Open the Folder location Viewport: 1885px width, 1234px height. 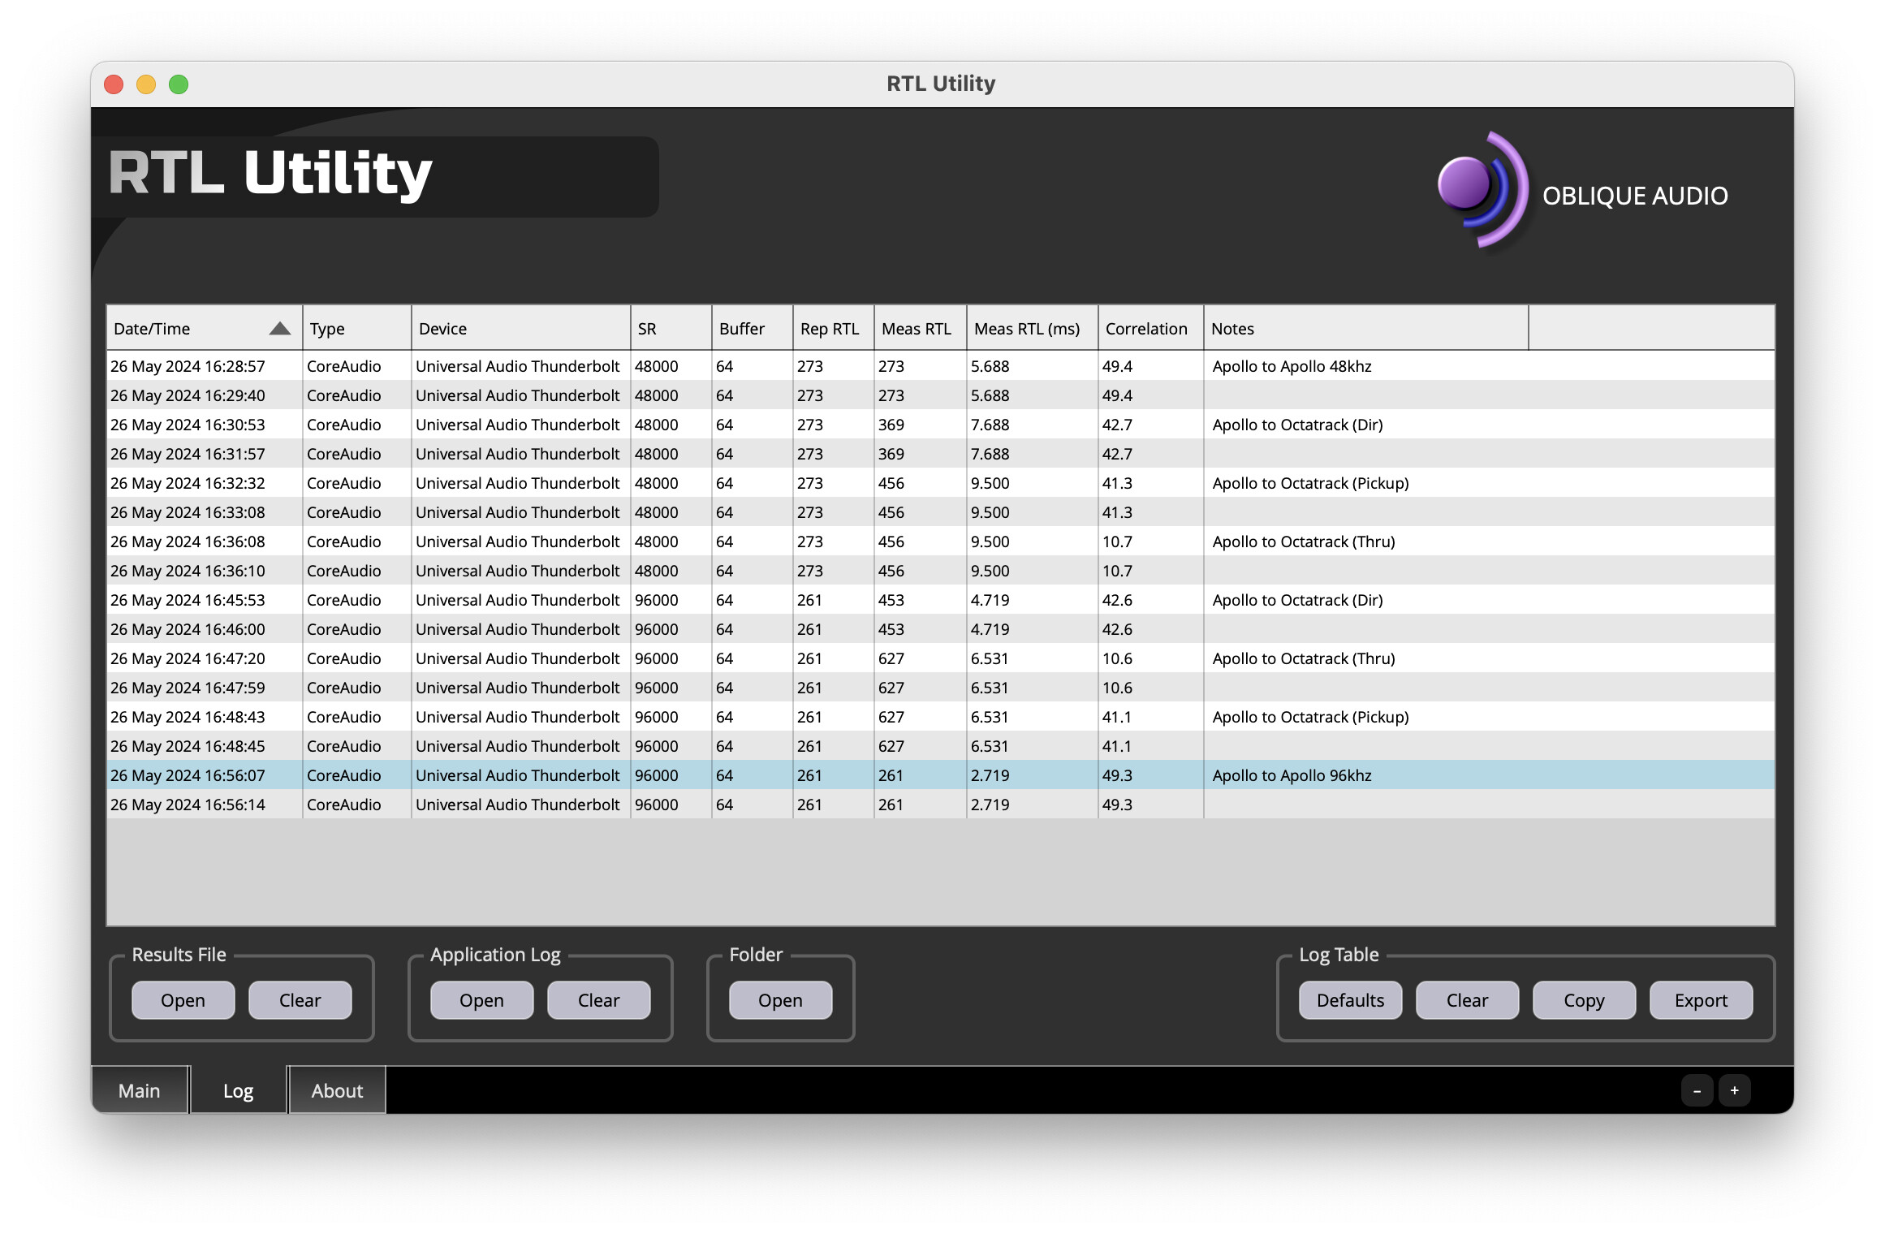(x=780, y=1000)
